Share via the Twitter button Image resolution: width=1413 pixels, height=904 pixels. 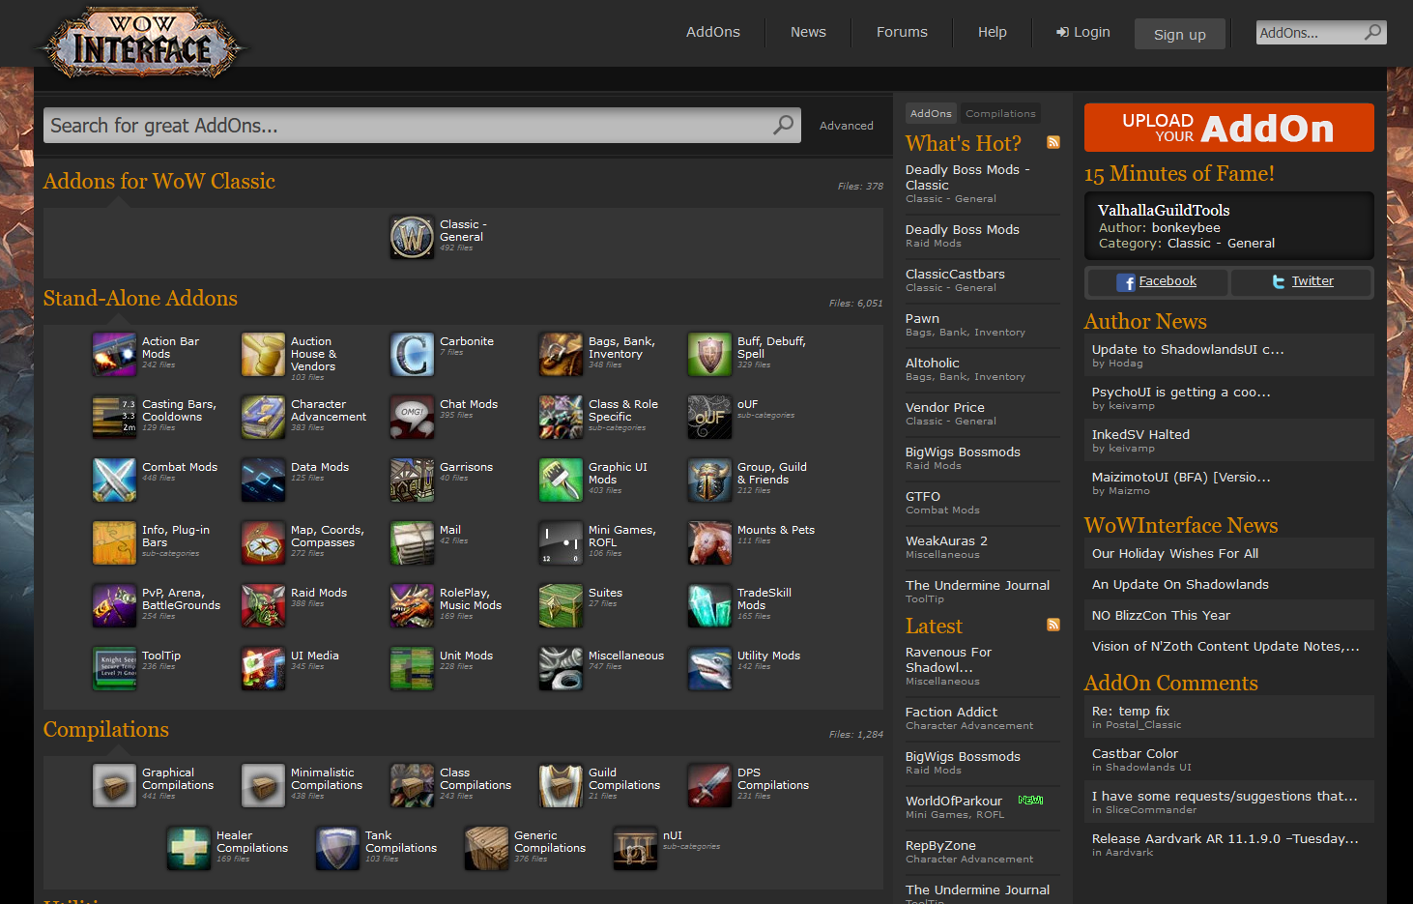pos(1302,281)
